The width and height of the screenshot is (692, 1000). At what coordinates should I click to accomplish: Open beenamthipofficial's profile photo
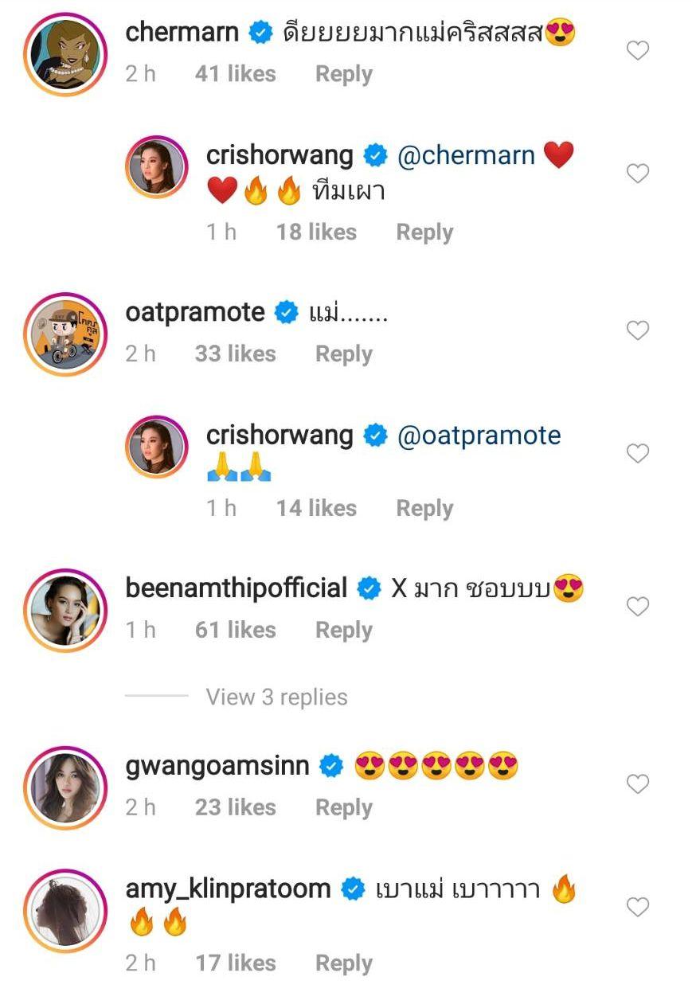pos(66,611)
